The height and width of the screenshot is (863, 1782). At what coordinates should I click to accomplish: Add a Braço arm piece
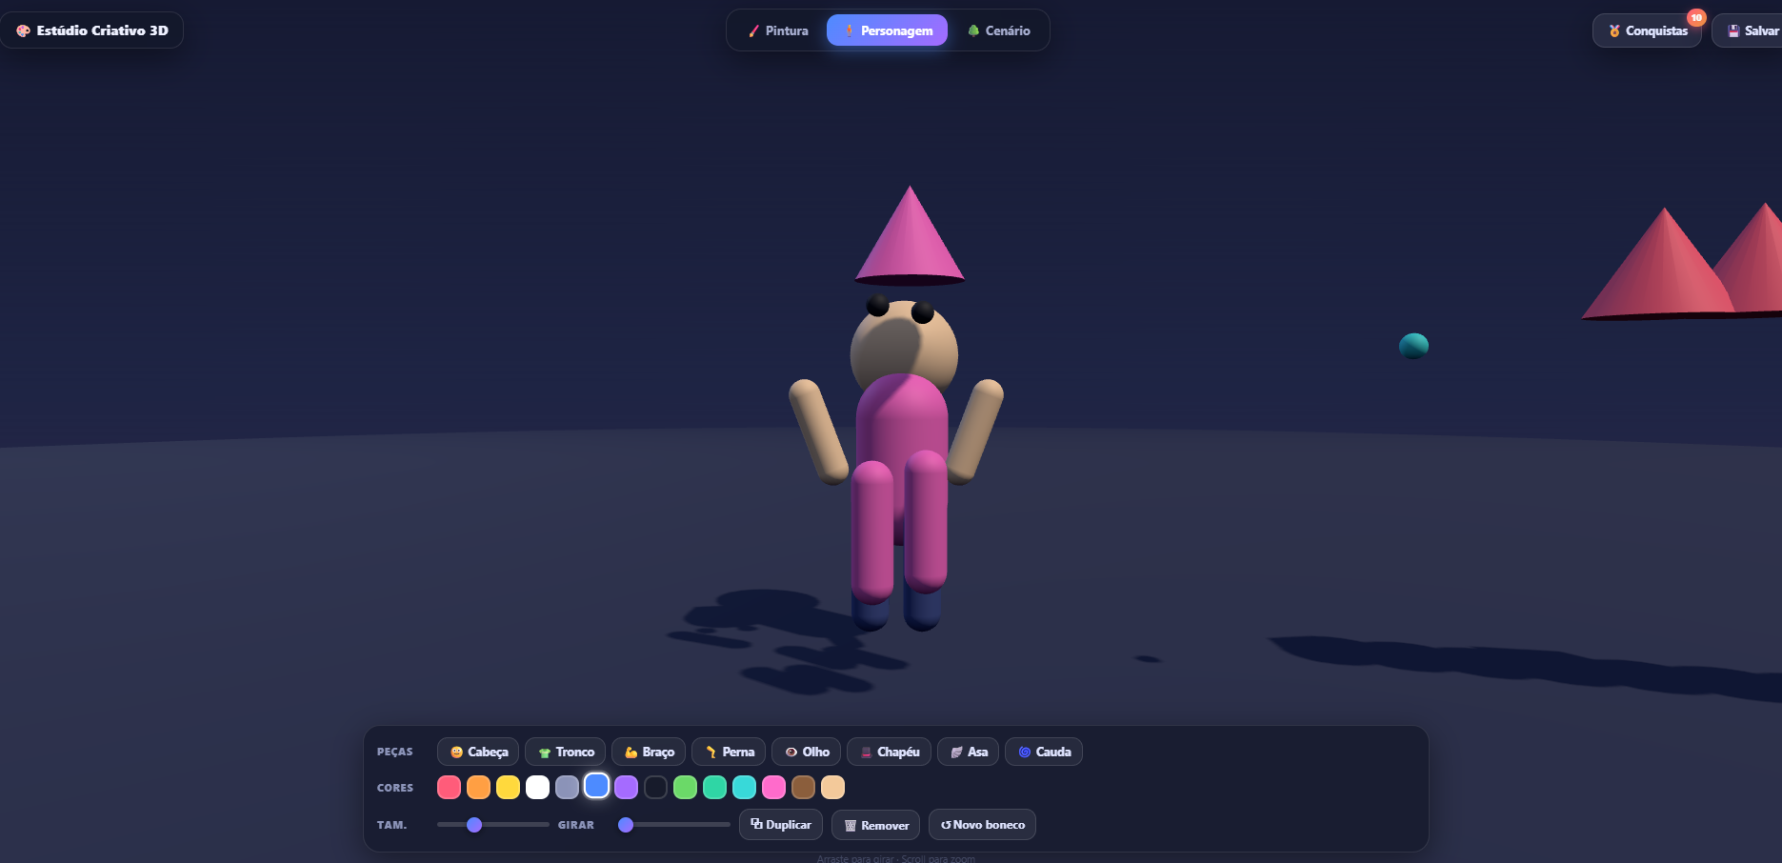click(x=649, y=752)
